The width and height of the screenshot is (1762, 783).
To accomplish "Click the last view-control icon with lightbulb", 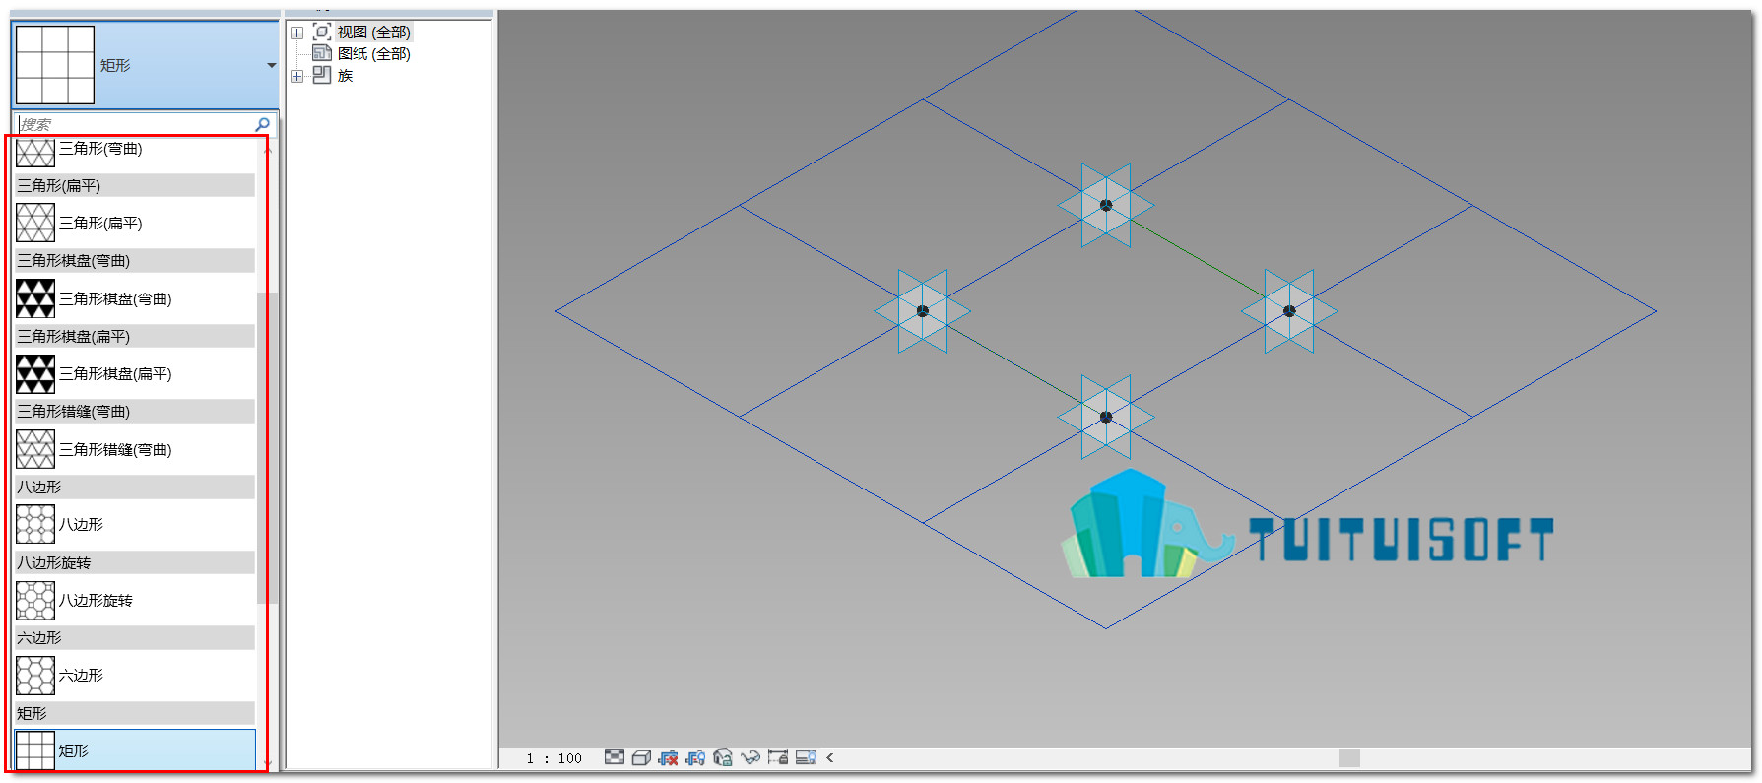I will (x=806, y=757).
